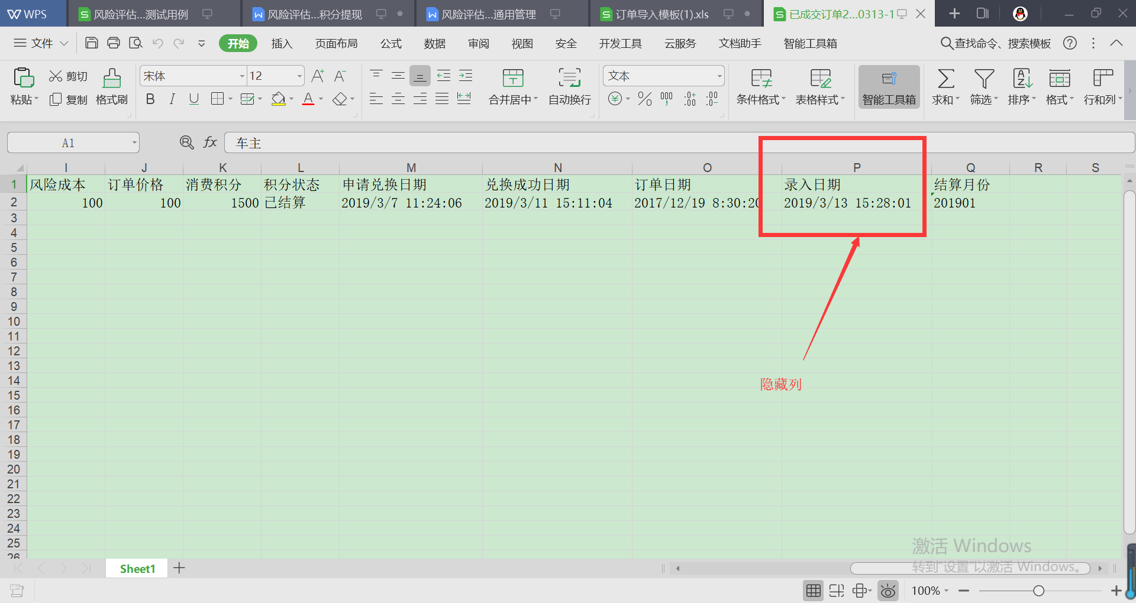Click the Print icon
The height and width of the screenshot is (603, 1136).
pyautogui.click(x=114, y=43)
